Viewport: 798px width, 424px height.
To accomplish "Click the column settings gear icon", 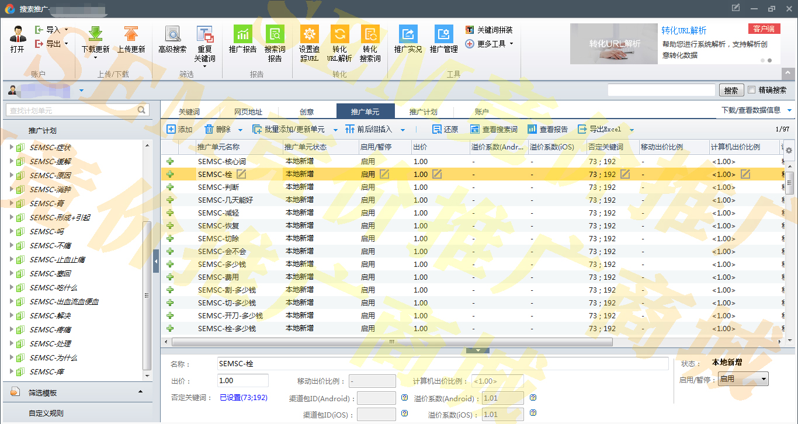I will [x=789, y=151].
